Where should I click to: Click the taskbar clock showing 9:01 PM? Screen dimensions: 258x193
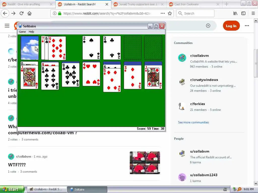point(249,189)
